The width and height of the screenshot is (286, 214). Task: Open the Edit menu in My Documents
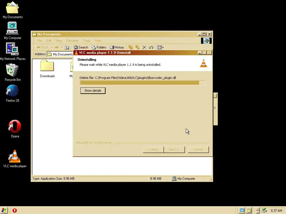49,41
